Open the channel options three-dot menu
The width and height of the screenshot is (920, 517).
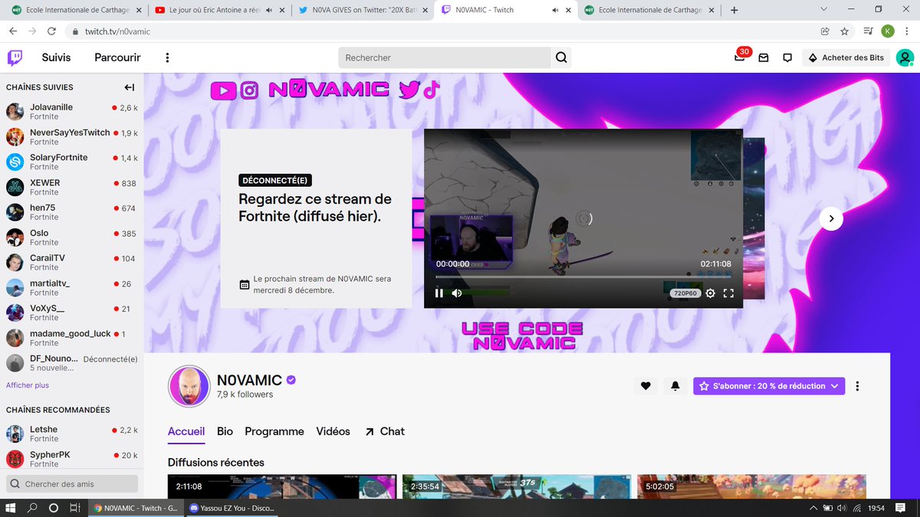click(857, 386)
